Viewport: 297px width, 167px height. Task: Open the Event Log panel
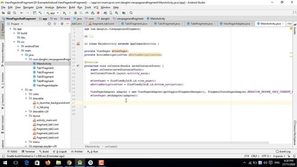tap(283, 152)
